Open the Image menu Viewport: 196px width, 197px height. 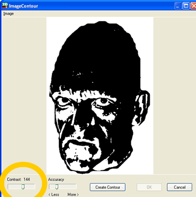[9, 14]
